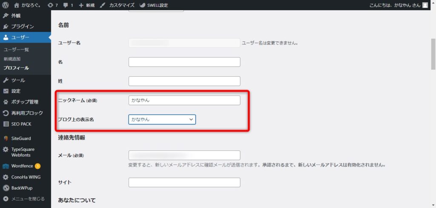436x208 pixels.
Task: Click the ニックネーム input field
Action: 184,100
